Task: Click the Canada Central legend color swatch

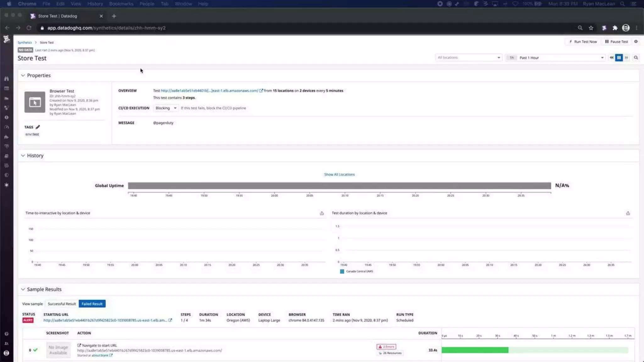Action: [x=342, y=271]
